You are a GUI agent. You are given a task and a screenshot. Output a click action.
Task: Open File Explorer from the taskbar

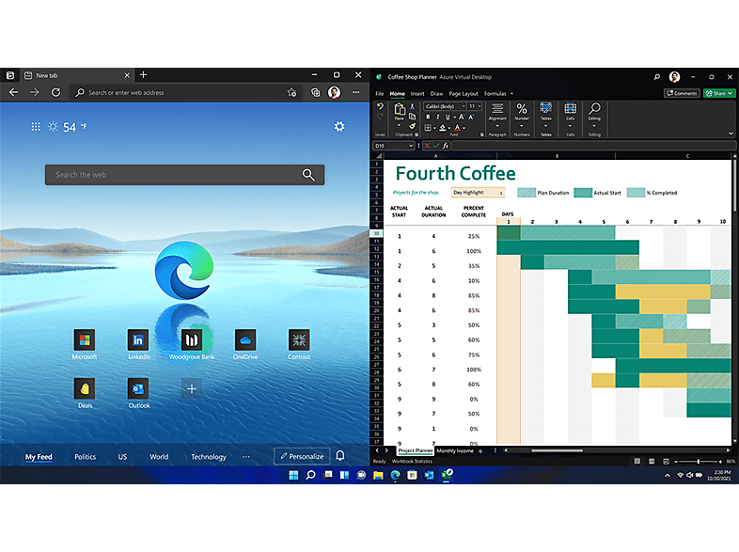(x=378, y=475)
